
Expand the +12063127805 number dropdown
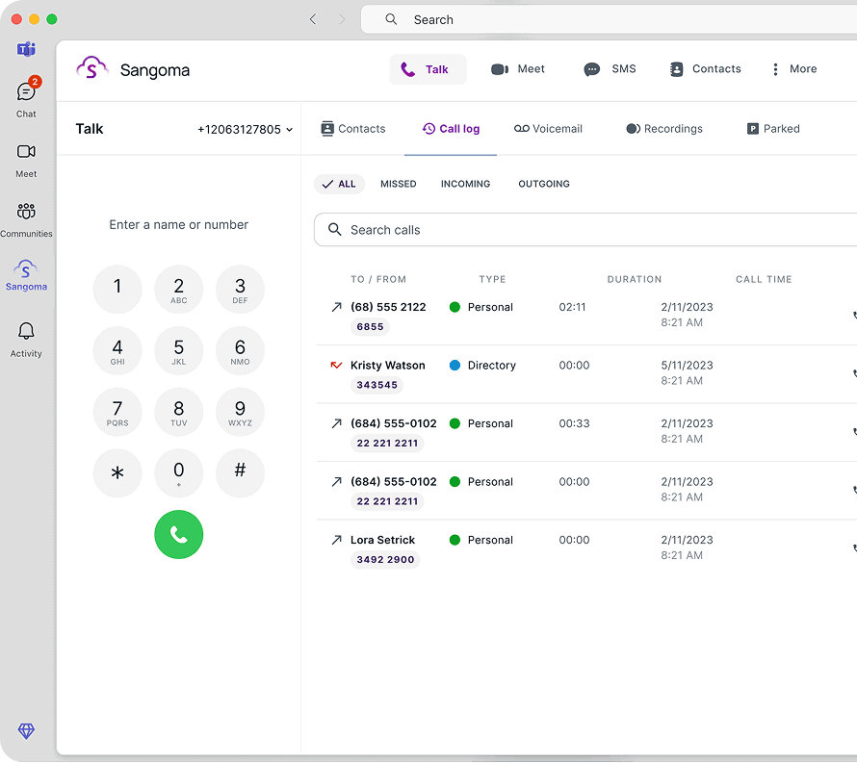point(245,129)
